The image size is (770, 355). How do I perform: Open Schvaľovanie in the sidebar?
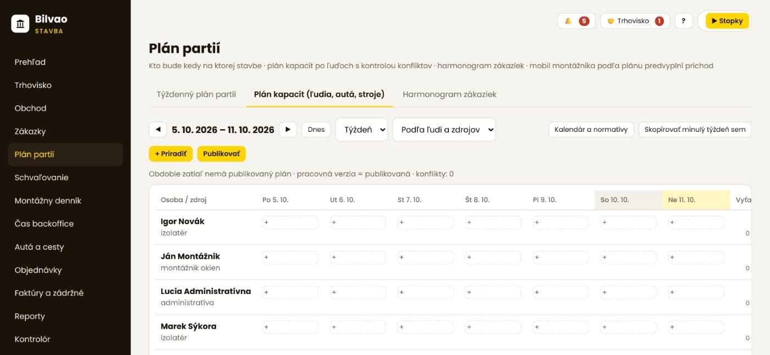coord(65,177)
